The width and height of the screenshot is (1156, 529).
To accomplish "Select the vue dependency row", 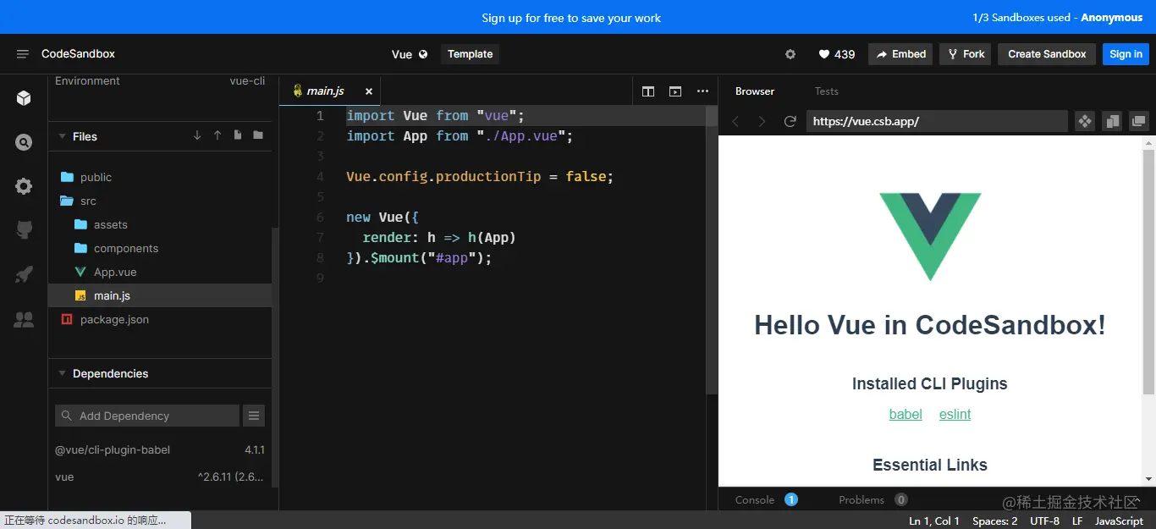I will [x=160, y=477].
